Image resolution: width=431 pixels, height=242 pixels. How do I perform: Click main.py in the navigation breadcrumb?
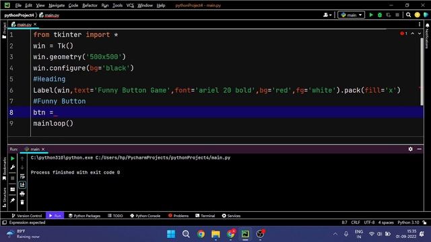49,15
